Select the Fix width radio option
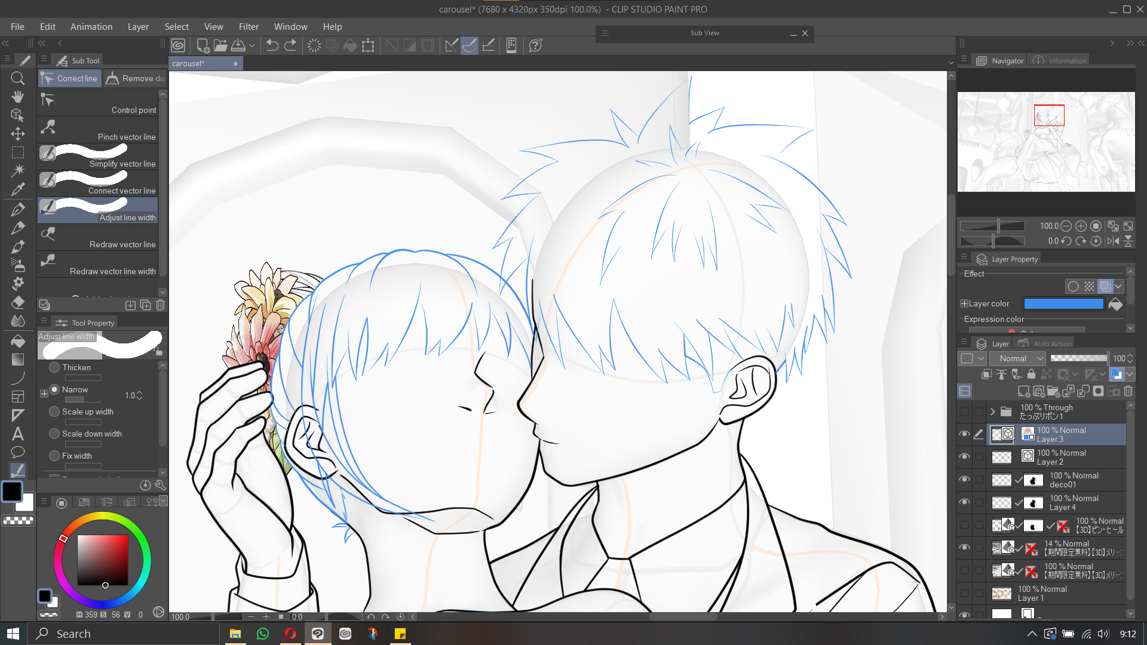The height and width of the screenshot is (645, 1147). [x=54, y=456]
